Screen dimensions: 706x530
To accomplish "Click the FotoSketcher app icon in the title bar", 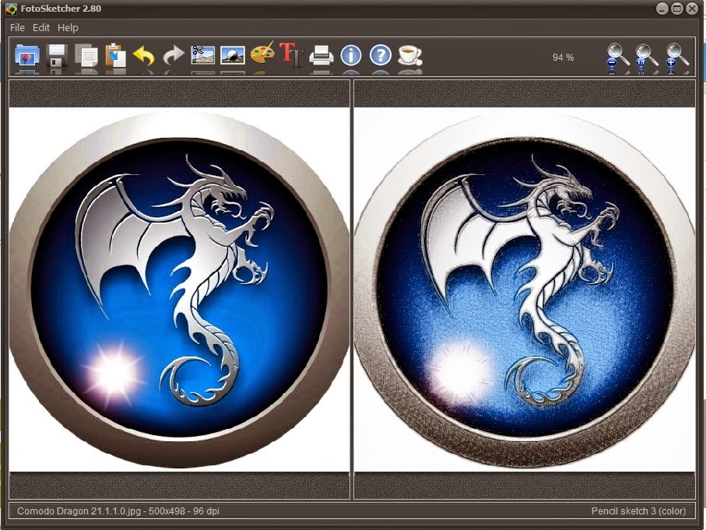I will tap(11, 9).
